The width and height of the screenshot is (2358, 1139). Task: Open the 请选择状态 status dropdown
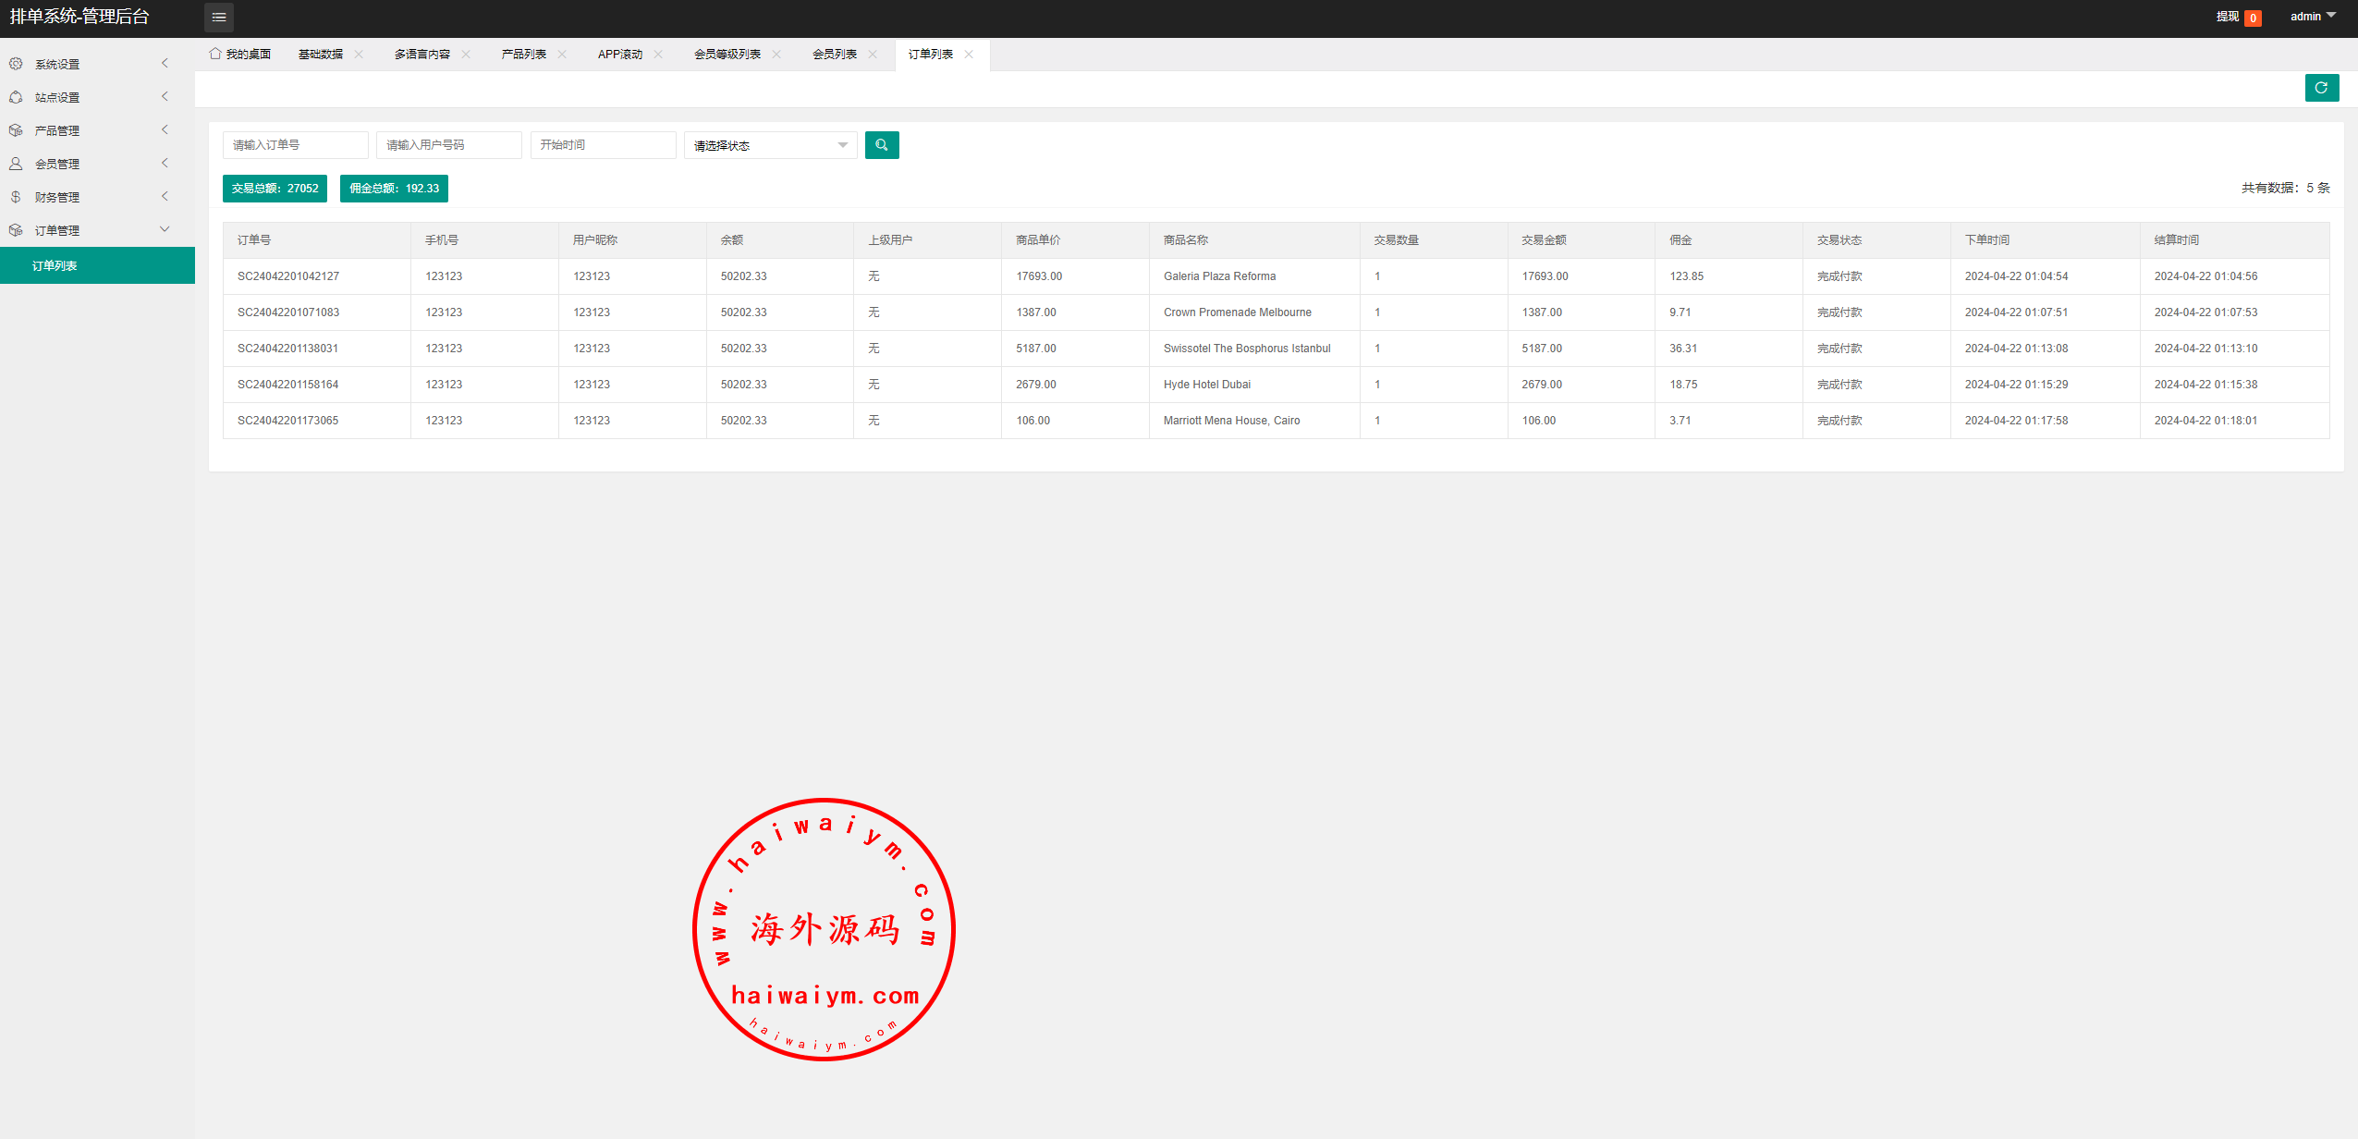(770, 145)
